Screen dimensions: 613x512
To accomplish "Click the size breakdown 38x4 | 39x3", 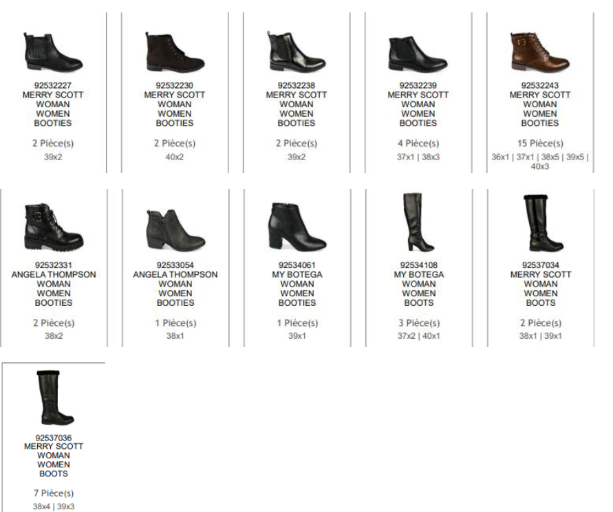I will click(x=53, y=507).
